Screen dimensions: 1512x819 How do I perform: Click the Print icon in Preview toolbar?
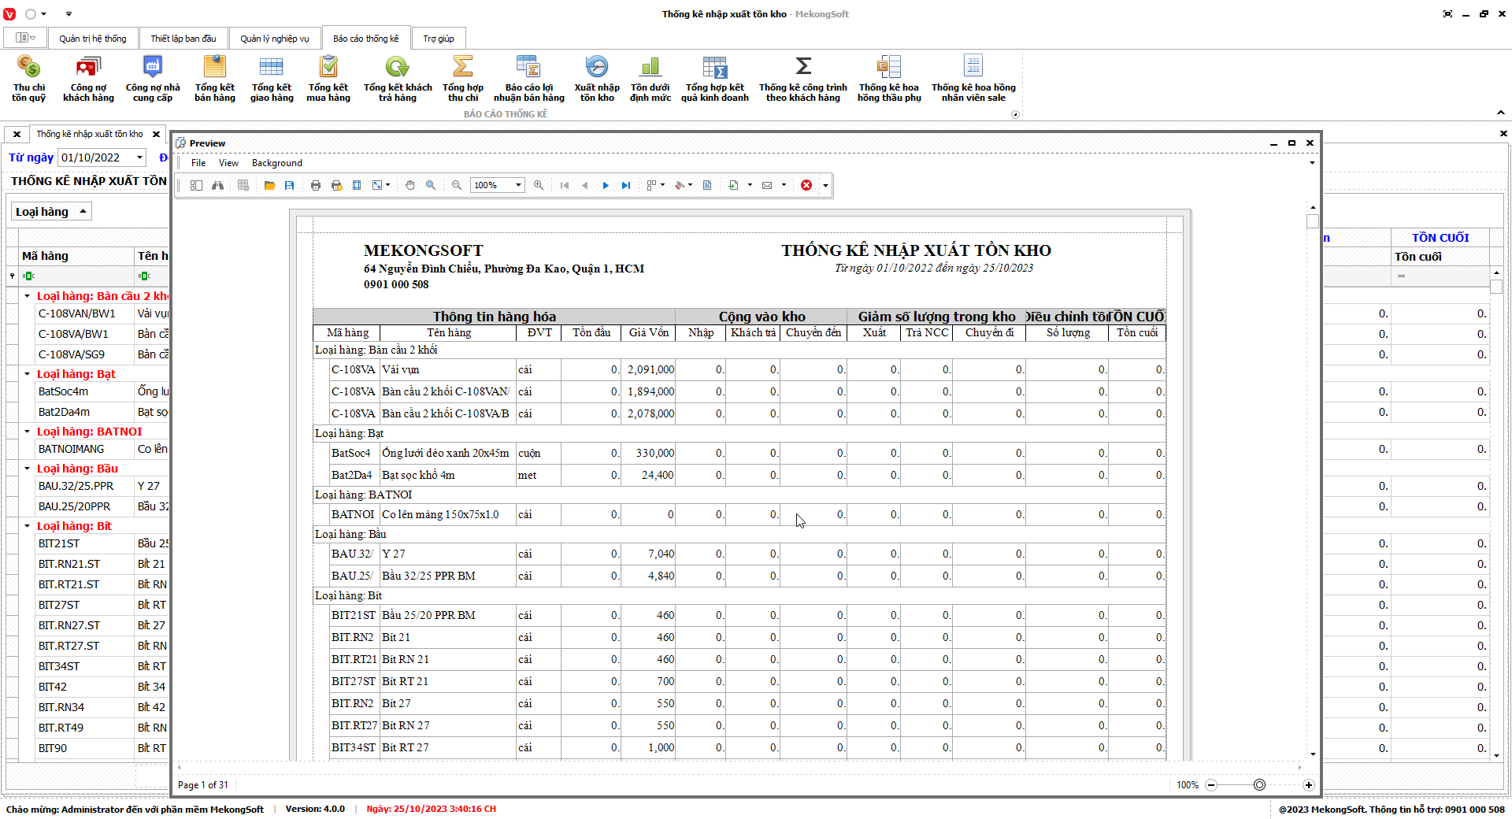[x=316, y=185]
